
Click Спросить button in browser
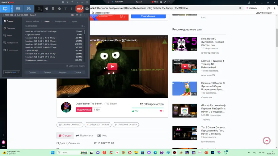click(x=251, y=8)
